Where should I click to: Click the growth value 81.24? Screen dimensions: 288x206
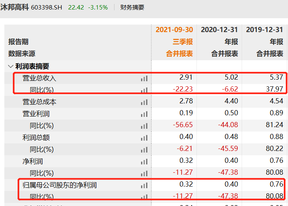(x=275, y=125)
